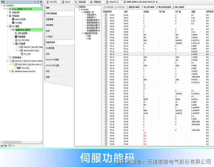Collapse the PLC 逻辑 tree node

click(x=7, y=26)
